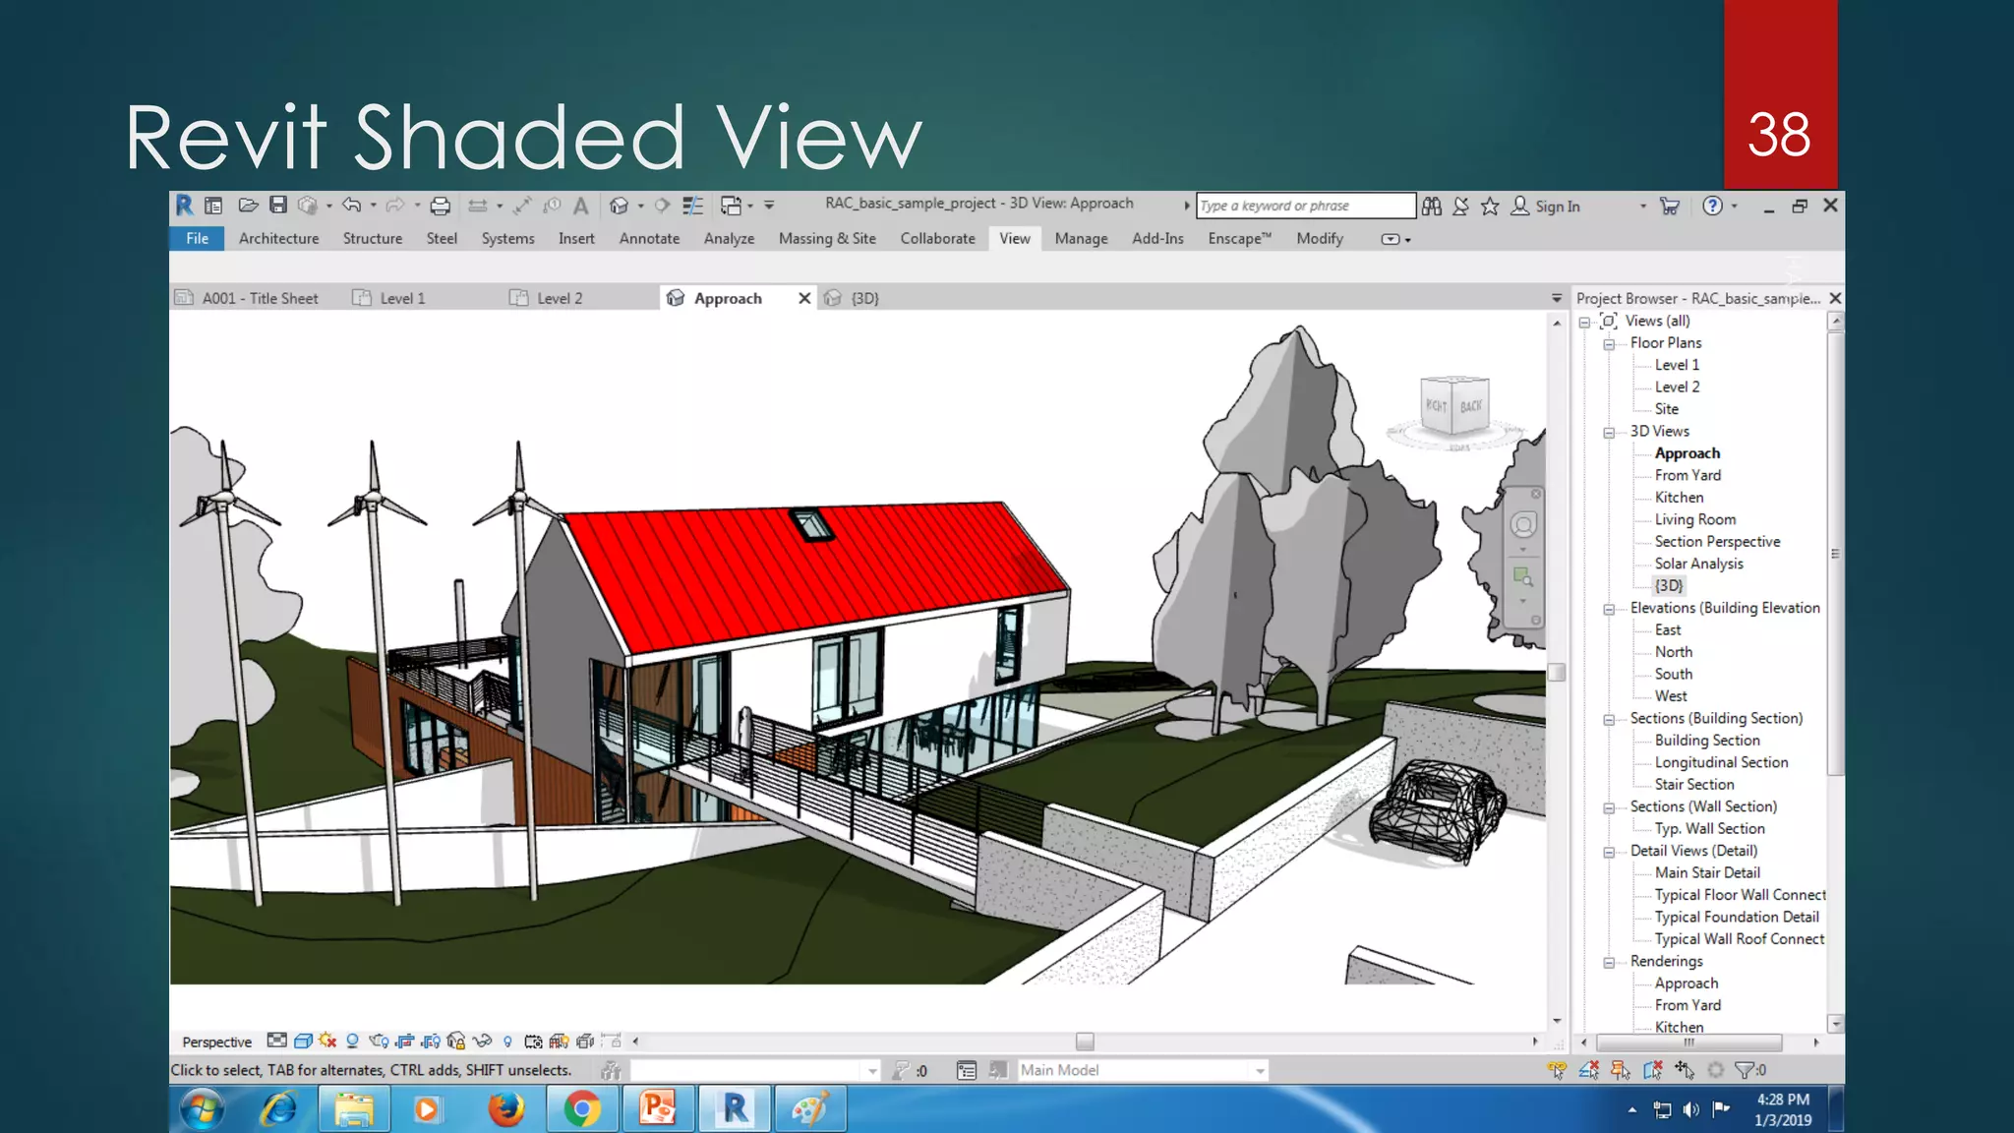2014x1133 pixels.
Task: Click the Filter funnel icon in status bar
Action: (x=1745, y=1070)
